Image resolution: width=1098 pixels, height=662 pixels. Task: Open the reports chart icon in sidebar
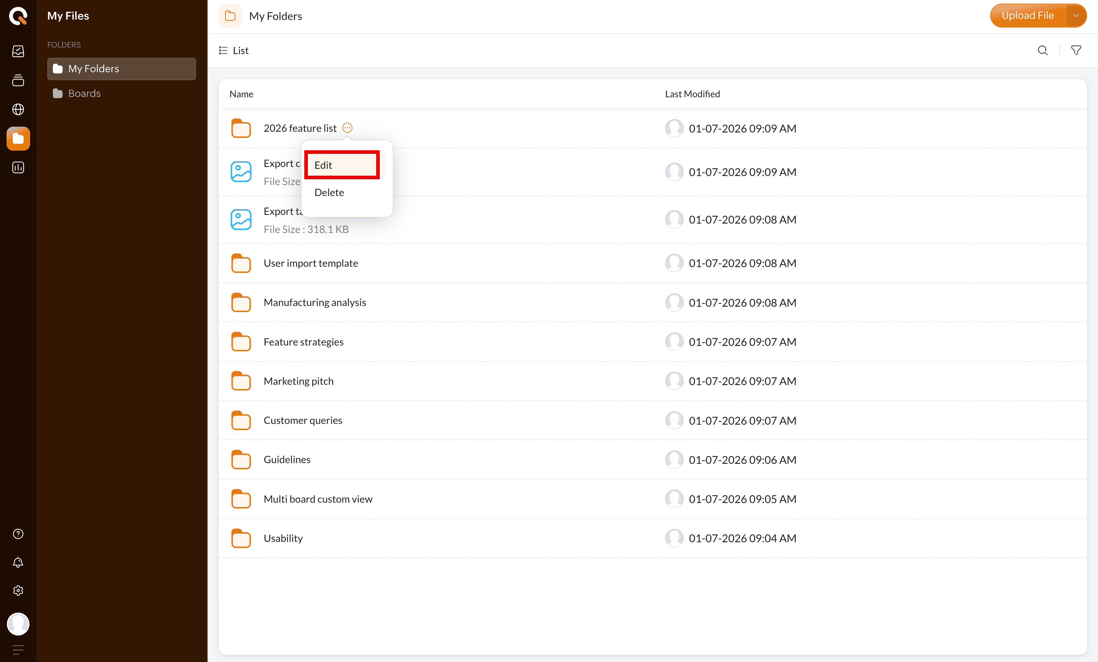18,168
